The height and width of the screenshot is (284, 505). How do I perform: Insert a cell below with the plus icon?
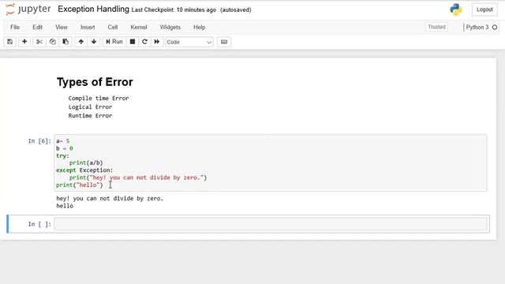point(24,42)
